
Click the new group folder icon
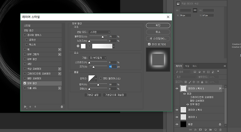tap(211, 130)
